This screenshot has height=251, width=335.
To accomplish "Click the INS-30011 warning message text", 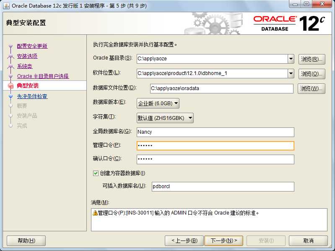I will (178, 213).
